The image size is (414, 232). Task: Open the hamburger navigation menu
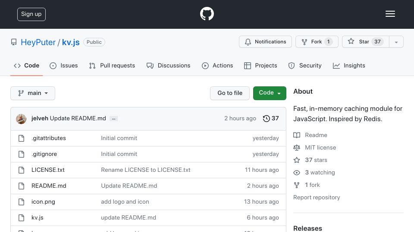point(390,14)
